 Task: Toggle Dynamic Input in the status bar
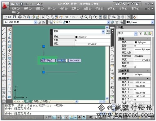pos(75,117)
